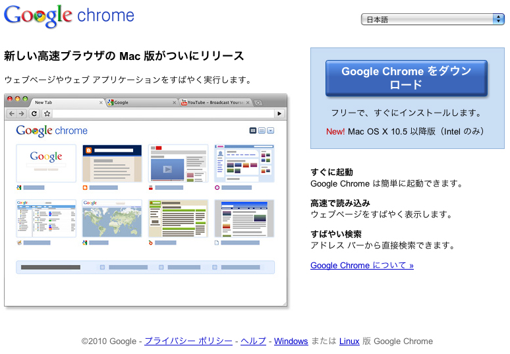Viewport: 510px width, 354px height.
Task: Click the ヘルプ footer link
Action: tap(253, 341)
